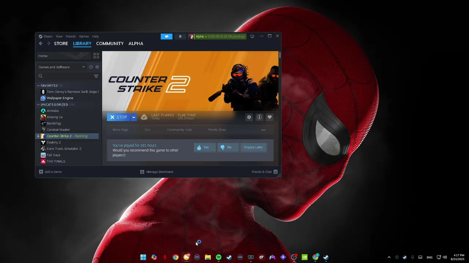Open the COMMUNITY tab

(110, 43)
